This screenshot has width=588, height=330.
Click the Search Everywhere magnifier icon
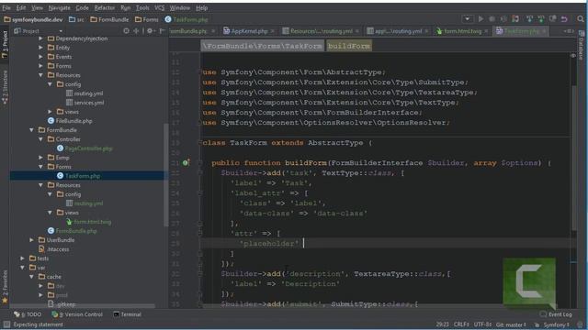point(581,19)
